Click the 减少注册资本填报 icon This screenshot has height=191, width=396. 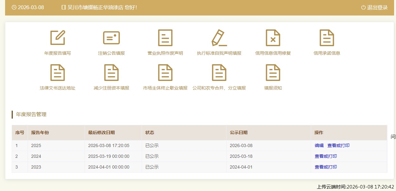pyautogui.click(x=112, y=73)
